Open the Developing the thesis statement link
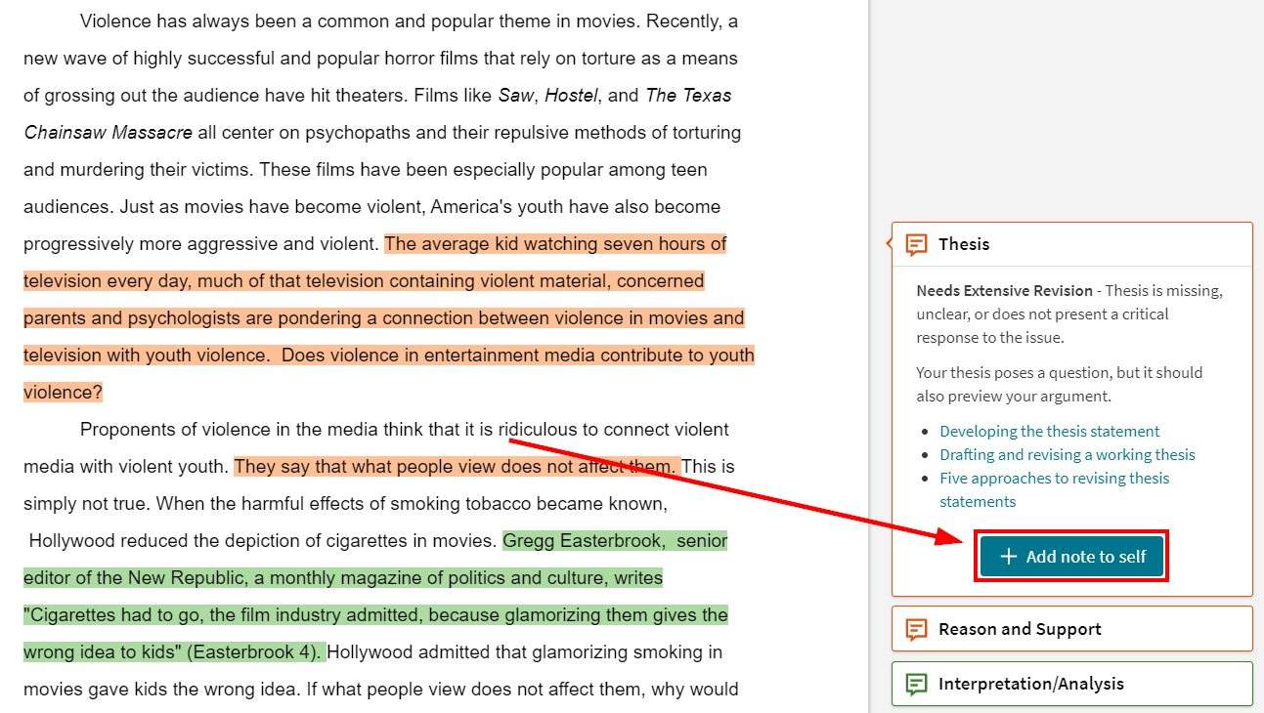Viewport: 1264px width, 713px height. 1049,431
